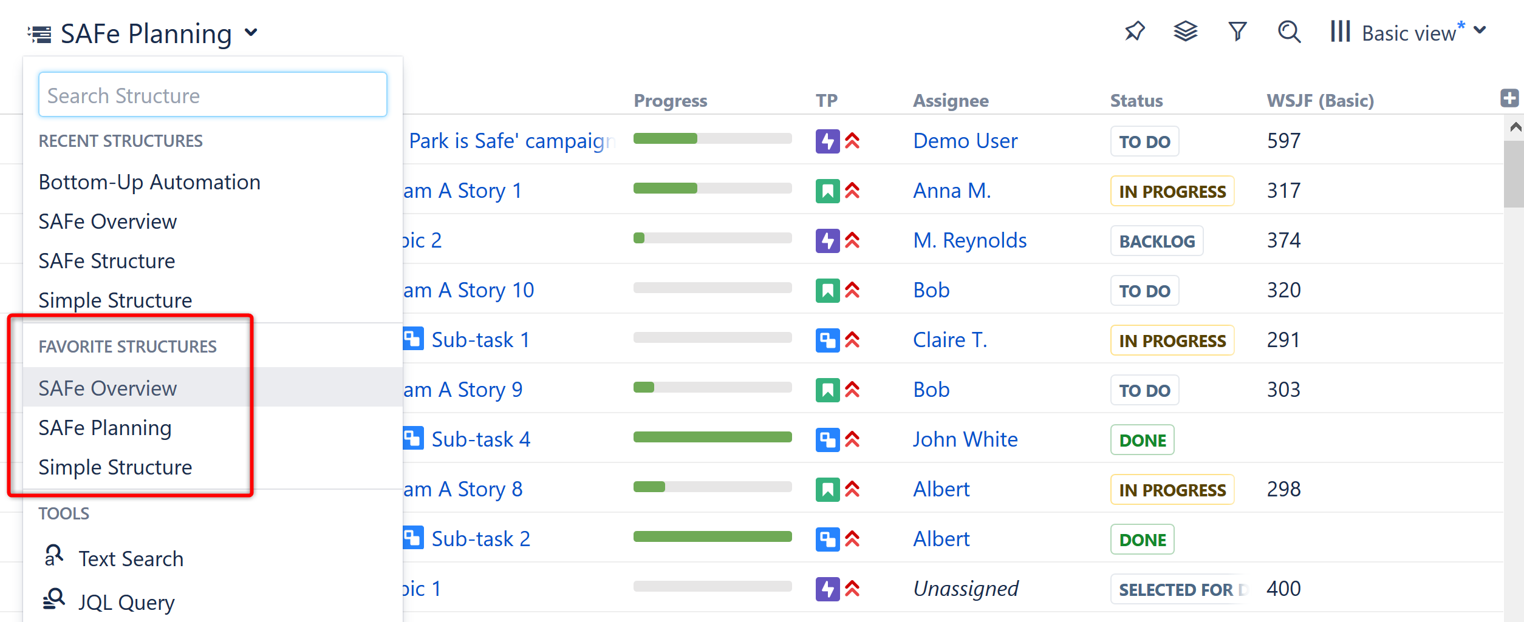Click the scrollbar up arrow
Viewport: 1524px width, 622px height.
[x=1515, y=127]
